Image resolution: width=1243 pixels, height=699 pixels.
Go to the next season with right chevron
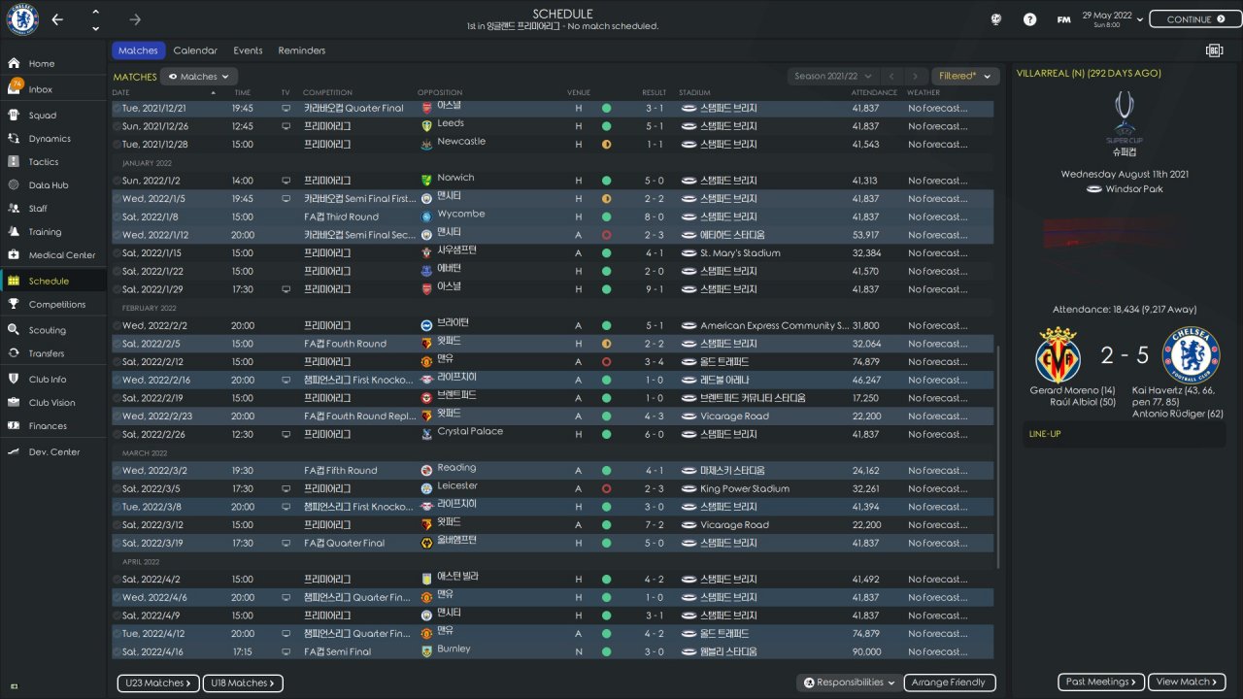[x=916, y=76]
